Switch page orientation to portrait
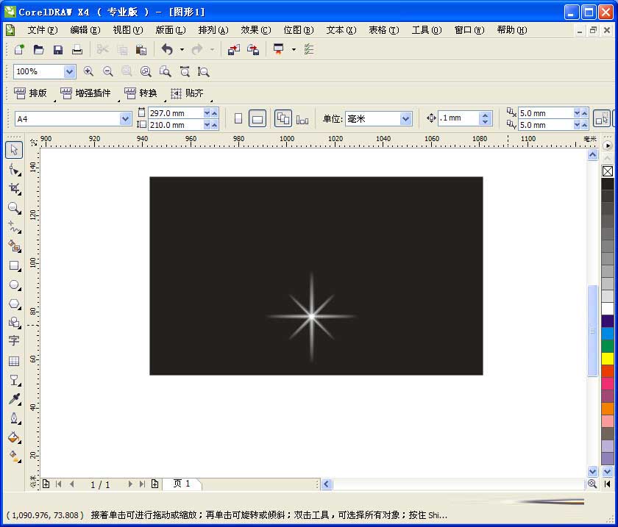The width and height of the screenshot is (618, 527). [238, 118]
